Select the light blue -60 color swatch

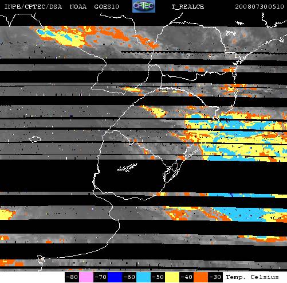coord(143,277)
